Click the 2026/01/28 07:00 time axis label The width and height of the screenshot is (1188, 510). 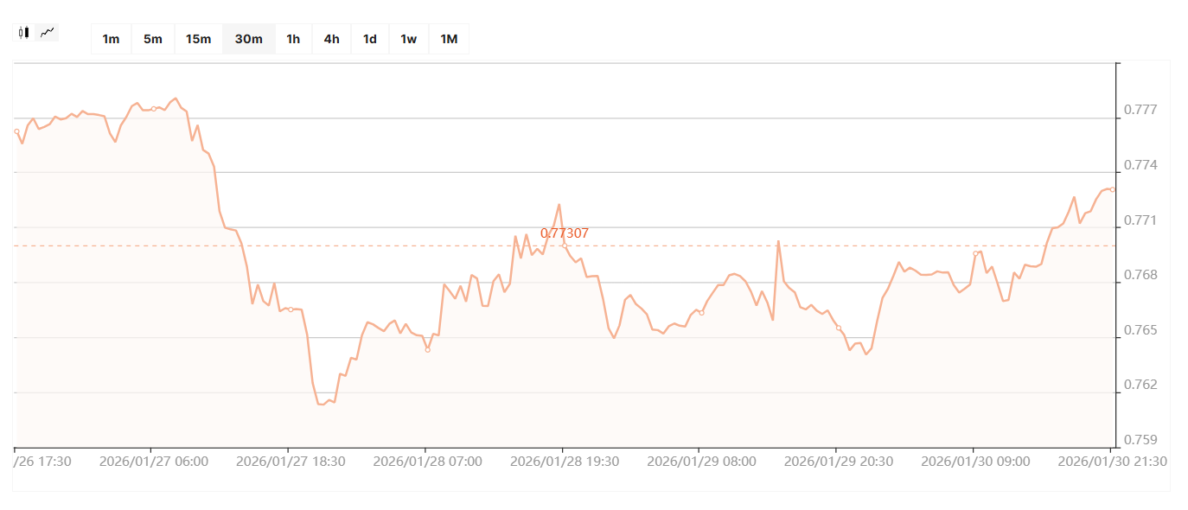point(427,462)
